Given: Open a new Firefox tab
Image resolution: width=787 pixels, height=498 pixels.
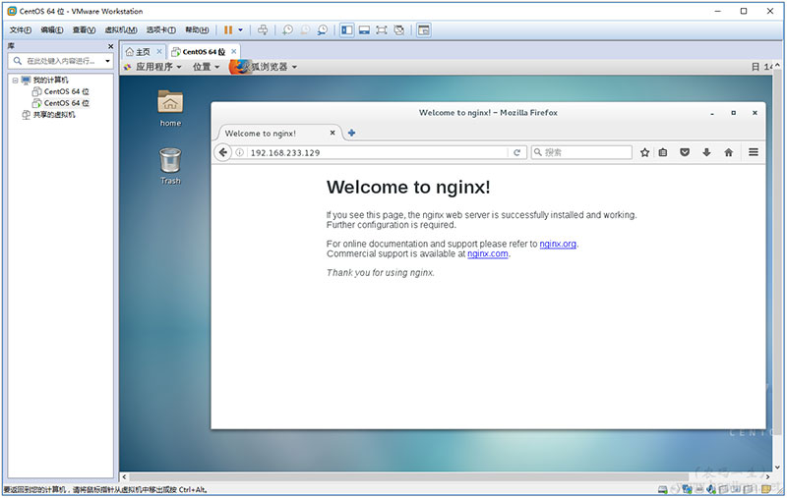Looking at the screenshot, I should coord(352,133).
